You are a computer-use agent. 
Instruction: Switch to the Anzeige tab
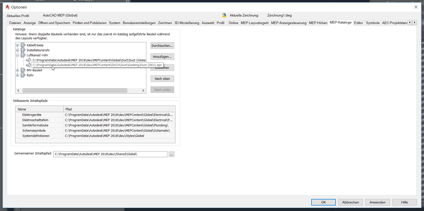[30, 23]
